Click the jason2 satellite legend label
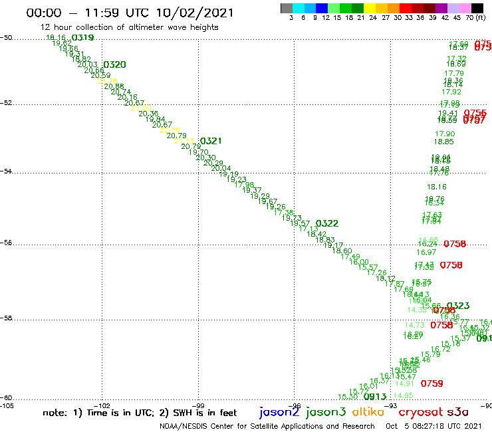This screenshot has height=432, width=492. click(x=279, y=412)
